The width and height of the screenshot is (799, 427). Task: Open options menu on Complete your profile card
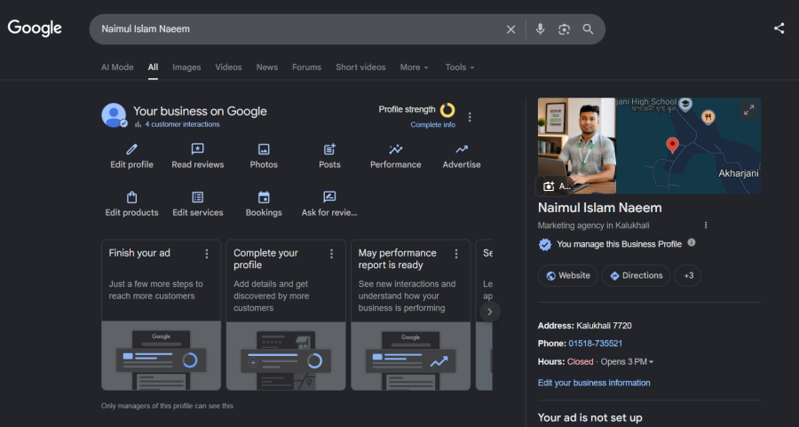click(x=332, y=254)
